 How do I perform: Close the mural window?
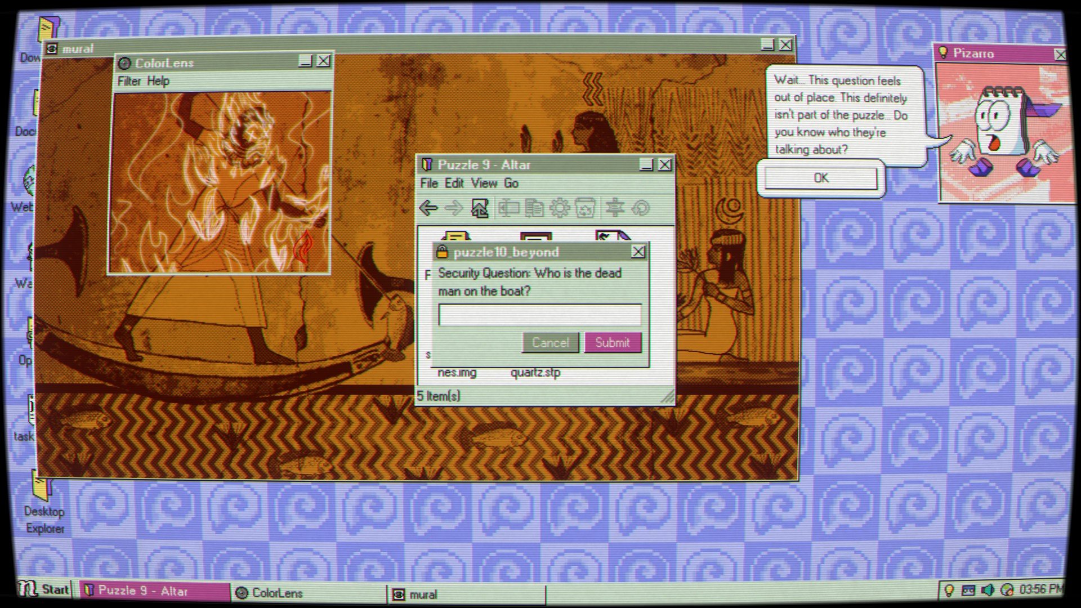click(x=785, y=44)
